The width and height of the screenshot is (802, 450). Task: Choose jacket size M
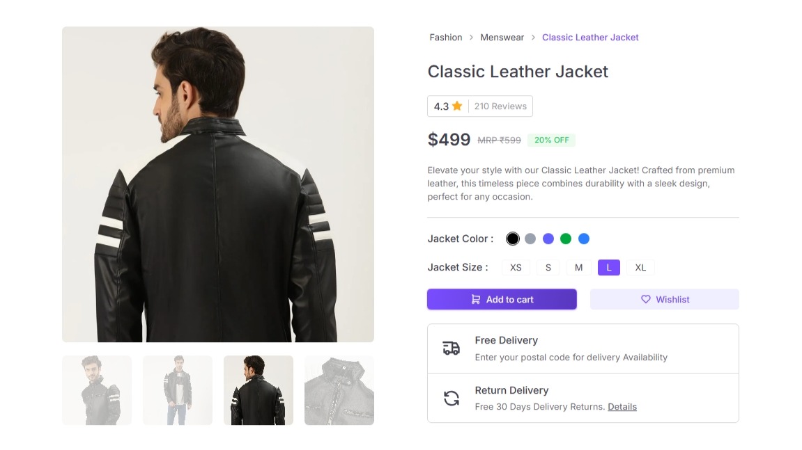coord(578,268)
